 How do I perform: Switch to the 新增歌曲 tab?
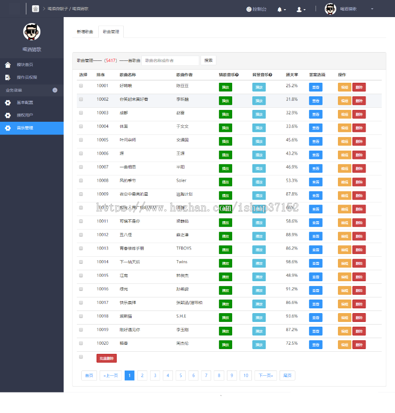pos(85,32)
